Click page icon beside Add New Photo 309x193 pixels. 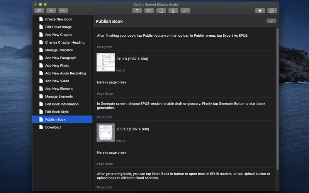click(41, 65)
